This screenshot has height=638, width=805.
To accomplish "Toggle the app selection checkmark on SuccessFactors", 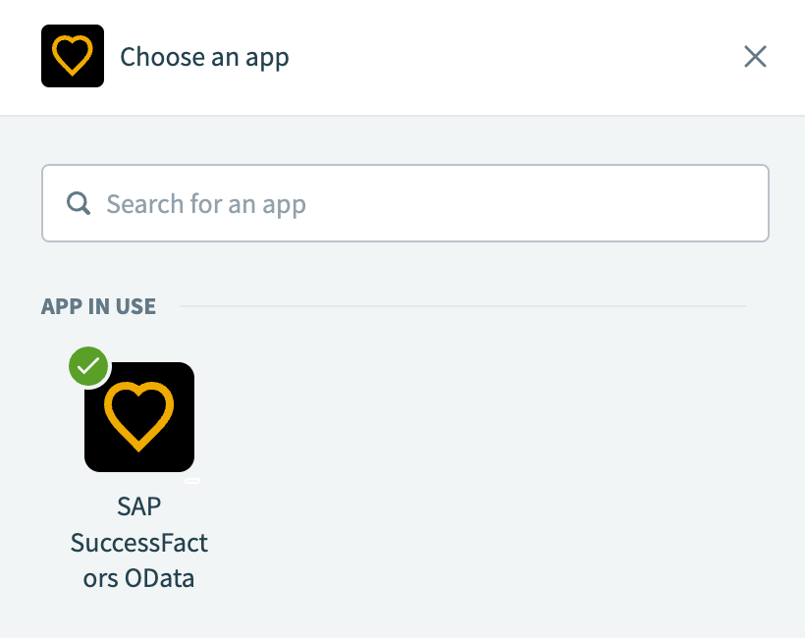I will pos(88,366).
